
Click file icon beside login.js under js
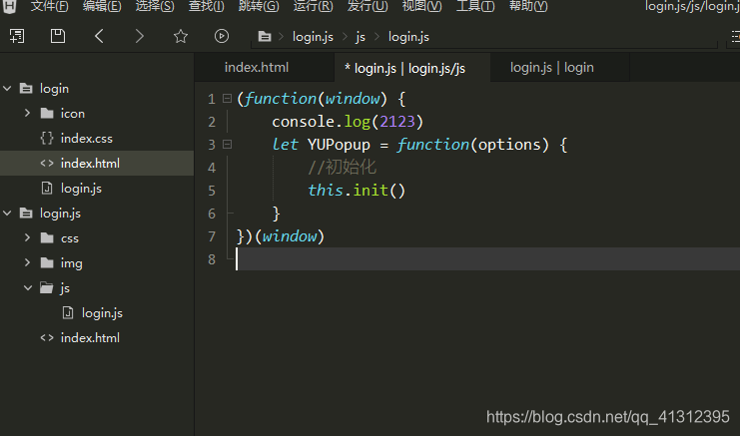(68, 312)
